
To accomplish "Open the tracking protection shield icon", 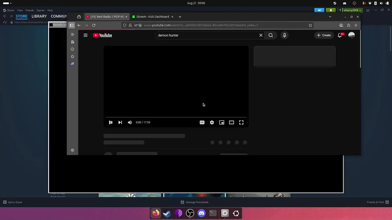I will coord(125,25).
